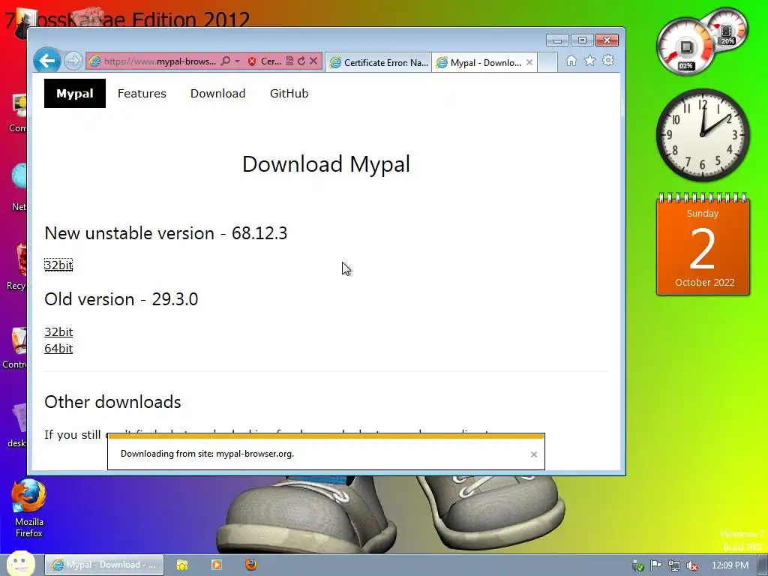Viewport: 768px width, 576px height.
Task: Click 32bit link under unstable version 68.12.3
Action: [x=58, y=265]
